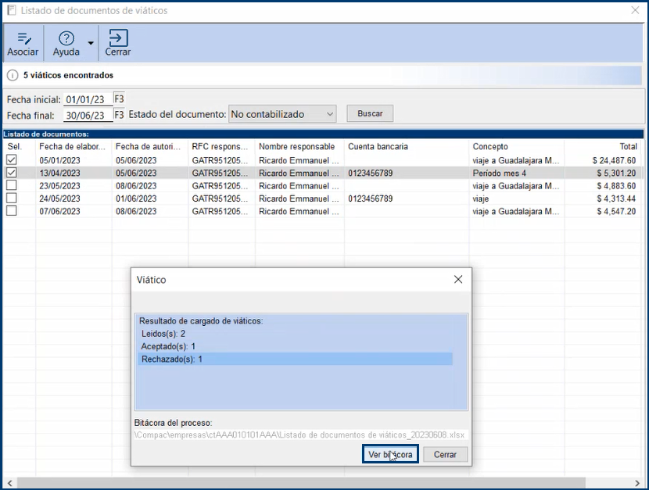
Task: Click the Fecha final date field
Action: pos(88,115)
